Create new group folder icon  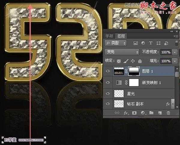click(151, 113)
